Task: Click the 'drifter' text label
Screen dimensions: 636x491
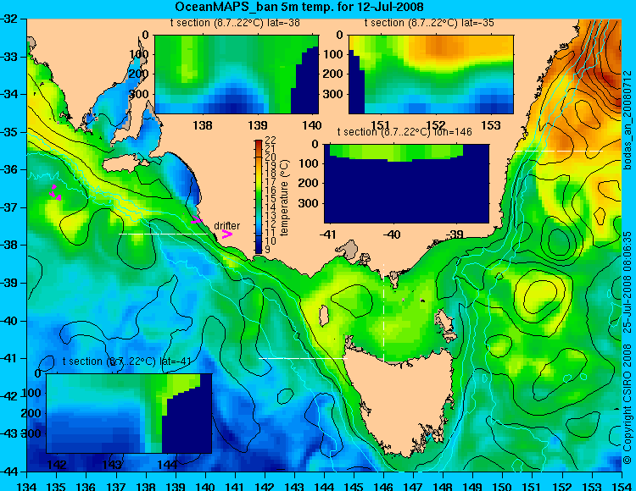Action: (x=226, y=225)
